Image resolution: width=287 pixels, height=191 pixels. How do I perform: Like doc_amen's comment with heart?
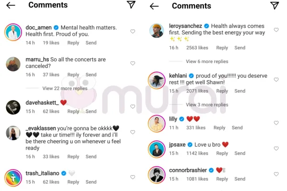pyautogui.click(x=132, y=32)
